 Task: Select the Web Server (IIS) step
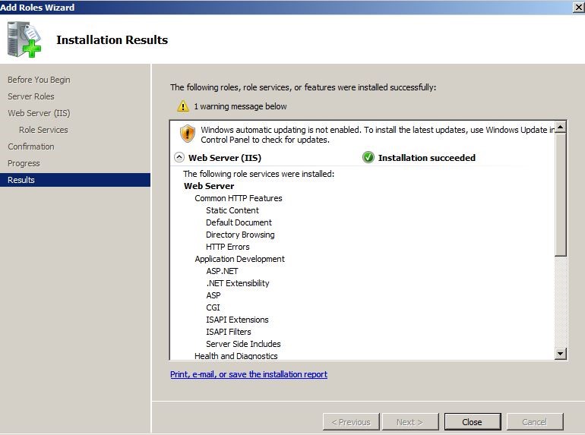(x=39, y=113)
